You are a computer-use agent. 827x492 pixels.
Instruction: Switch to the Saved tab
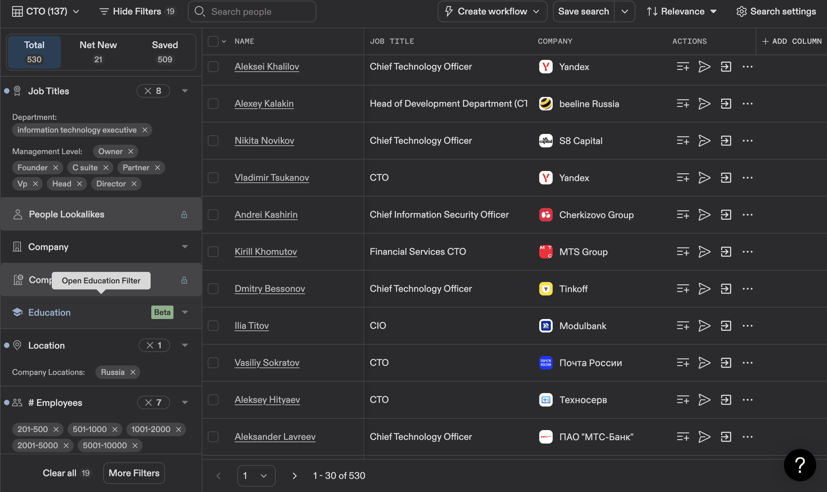click(165, 52)
